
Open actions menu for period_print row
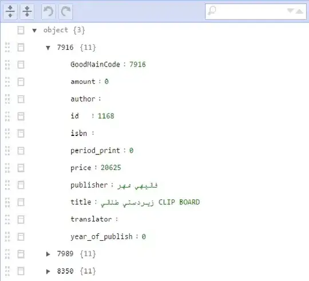coord(21,151)
